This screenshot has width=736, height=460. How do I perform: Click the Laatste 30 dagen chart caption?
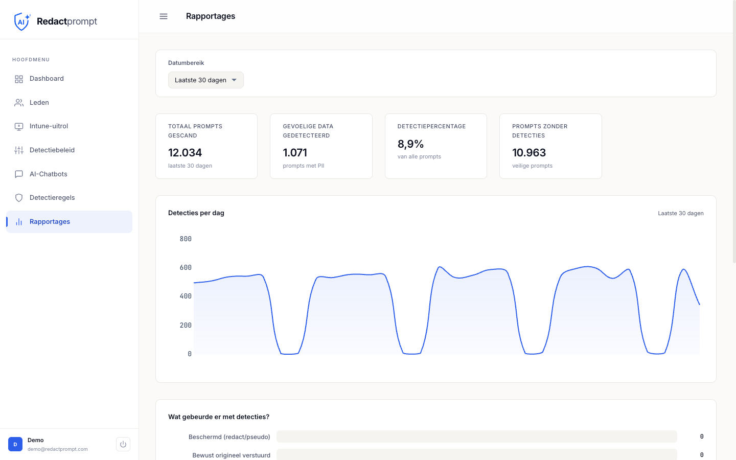tap(681, 214)
